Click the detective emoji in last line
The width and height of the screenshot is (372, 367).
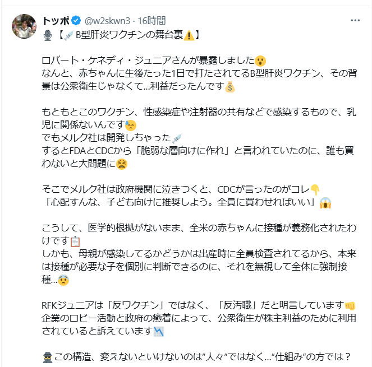tap(47, 356)
